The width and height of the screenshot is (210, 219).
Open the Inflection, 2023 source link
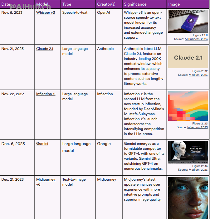point(197,127)
